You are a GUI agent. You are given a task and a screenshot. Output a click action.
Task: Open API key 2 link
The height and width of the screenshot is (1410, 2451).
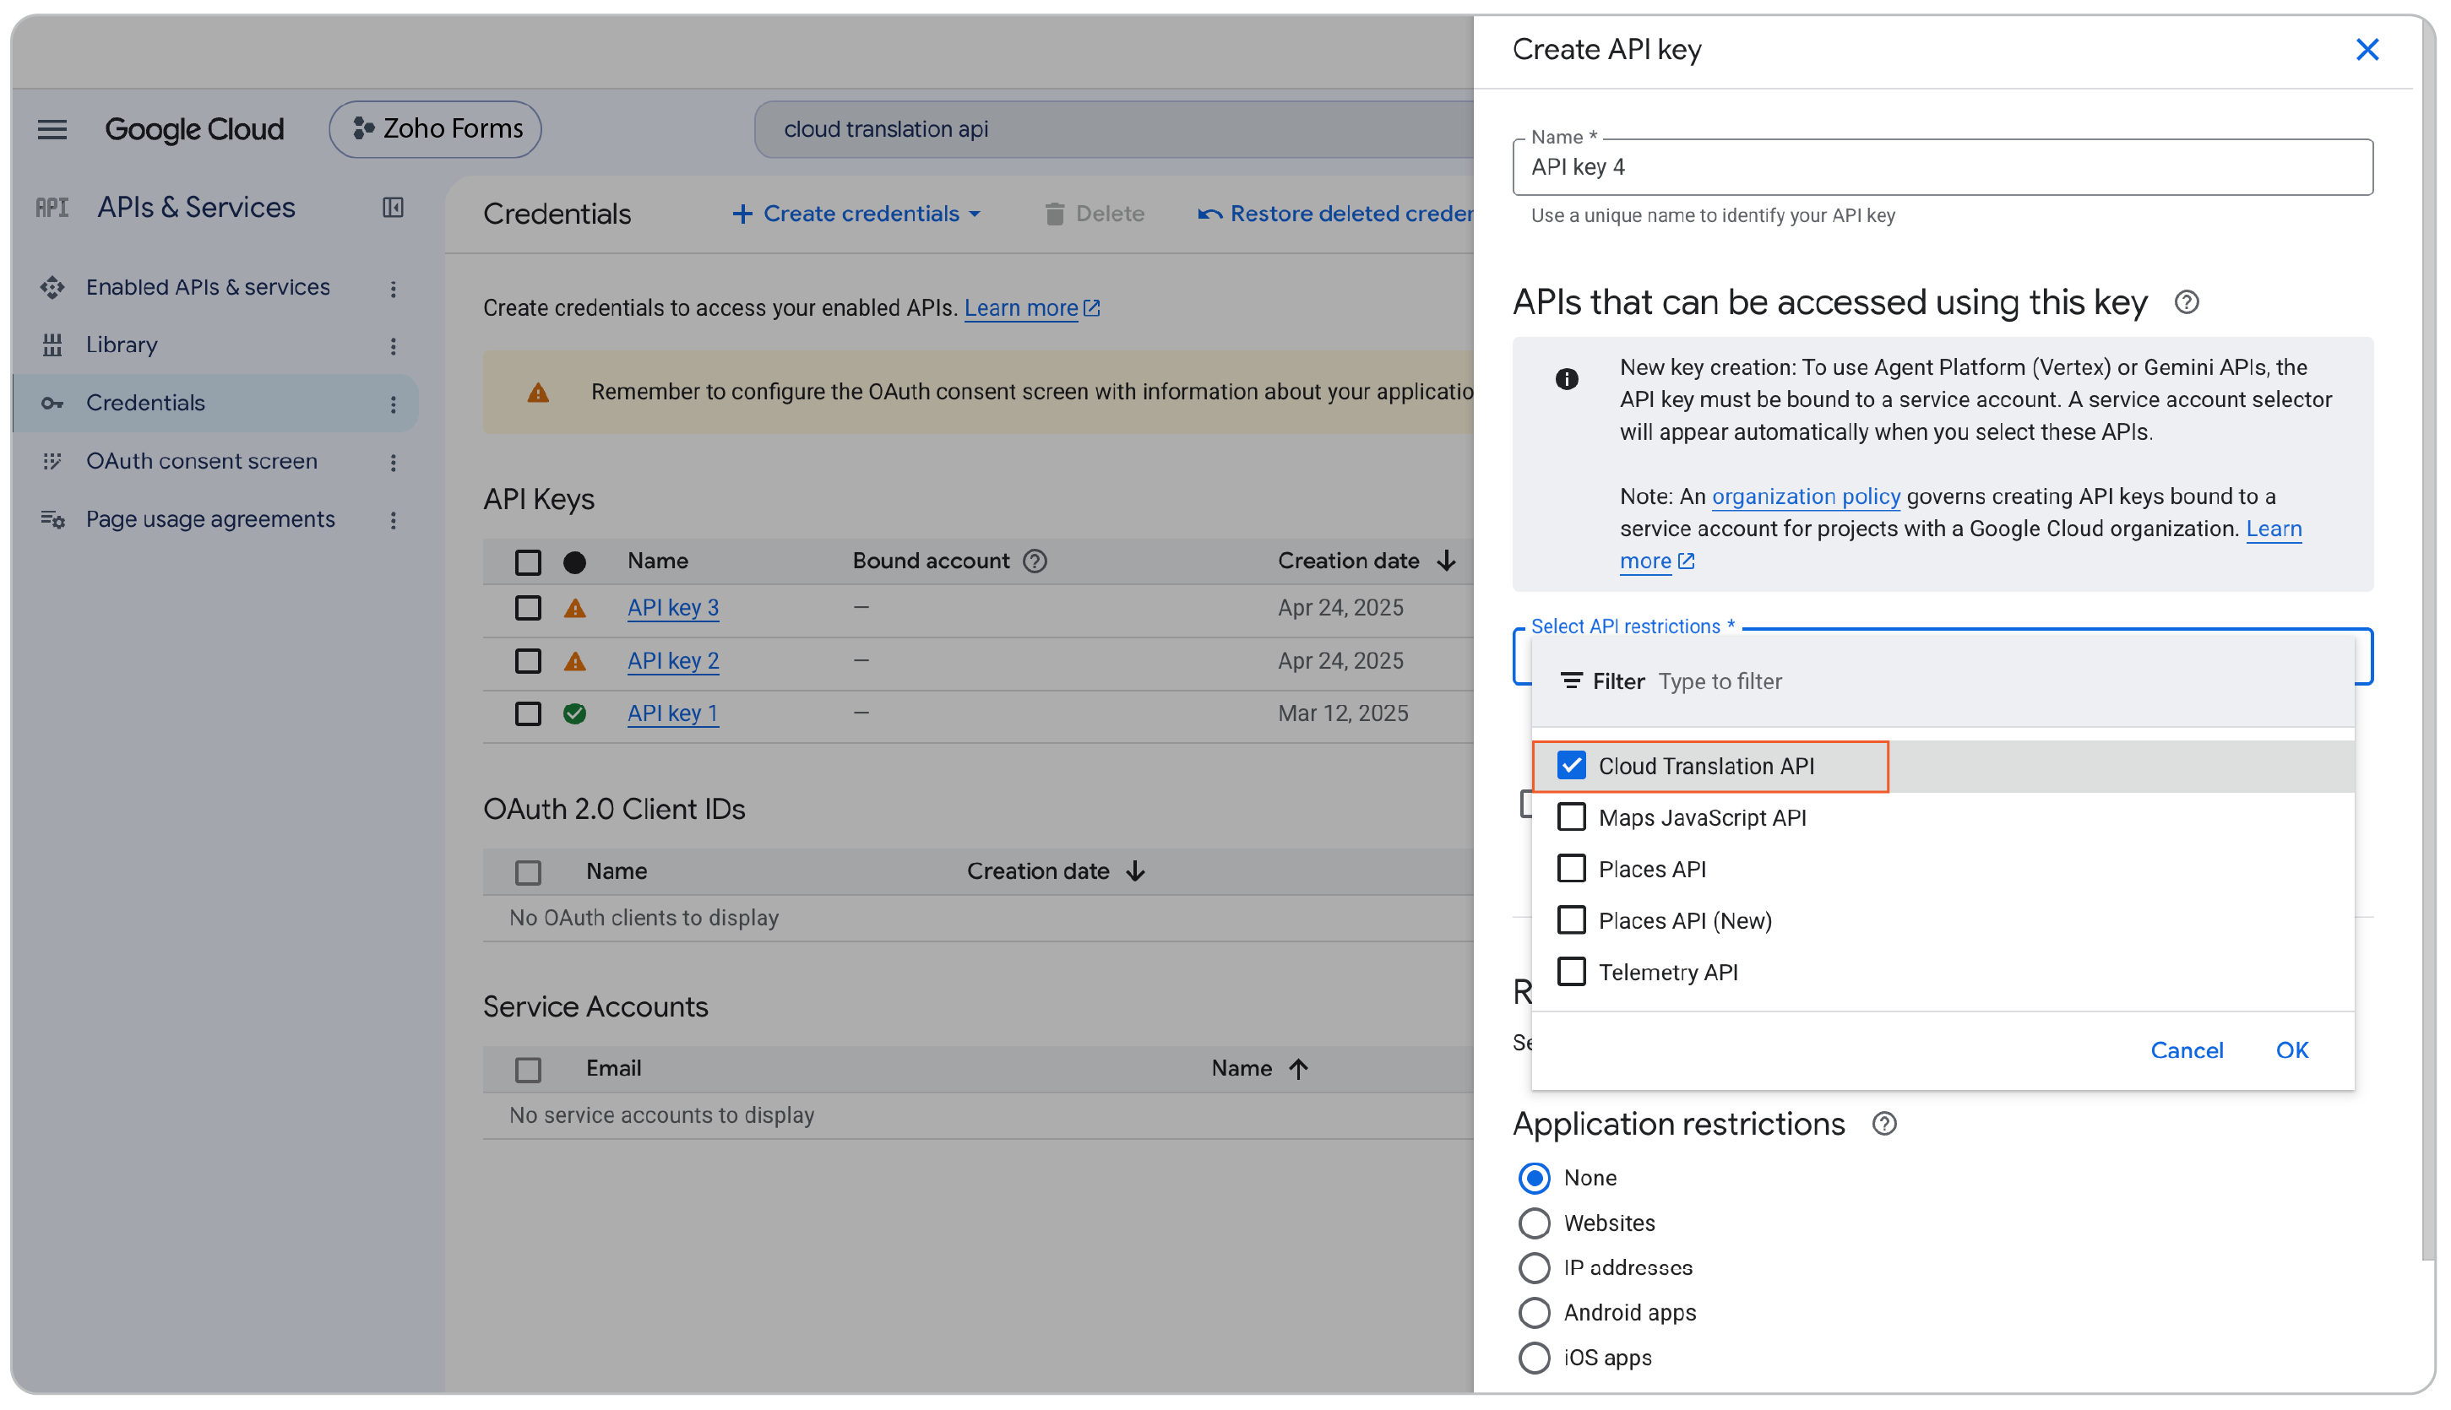pos(672,661)
